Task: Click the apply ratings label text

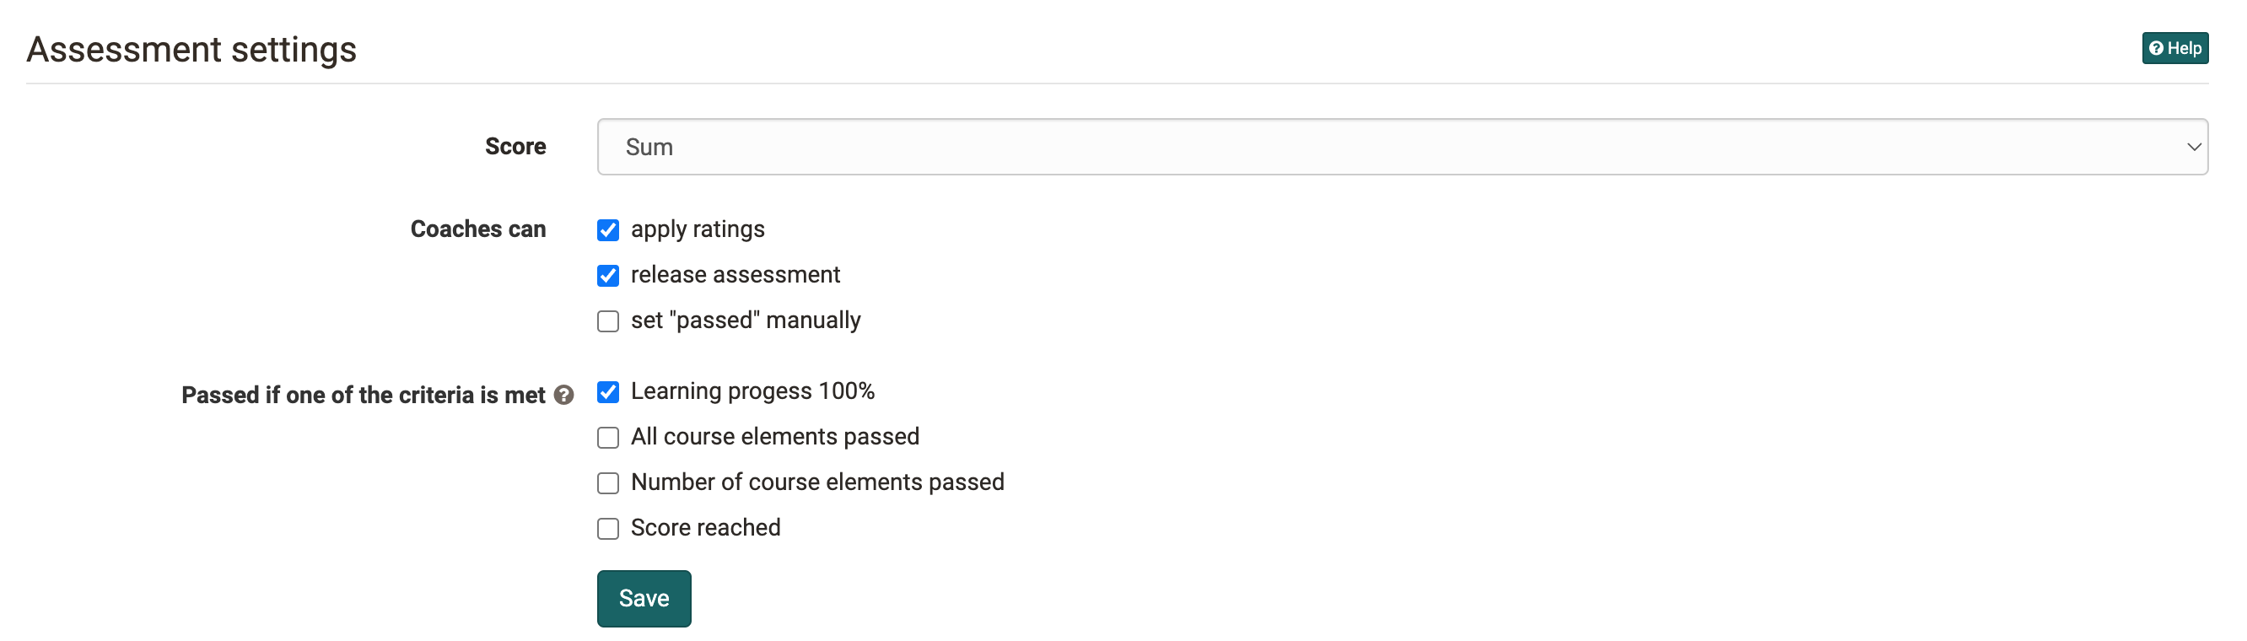Action: point(697,229)
